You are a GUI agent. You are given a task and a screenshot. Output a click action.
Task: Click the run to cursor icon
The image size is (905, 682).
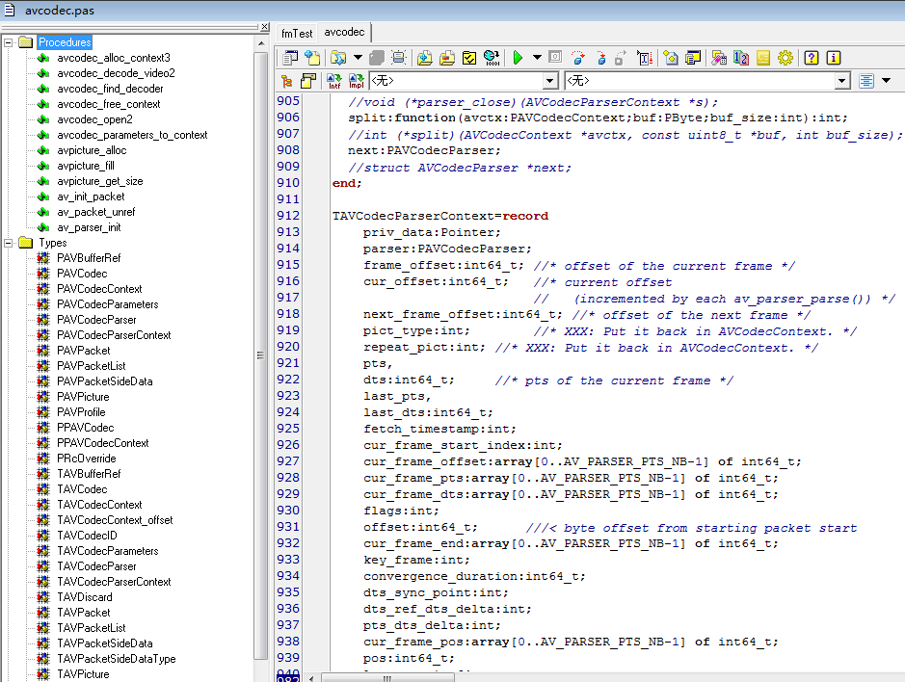pyautogui.click(x=645, y=58)
